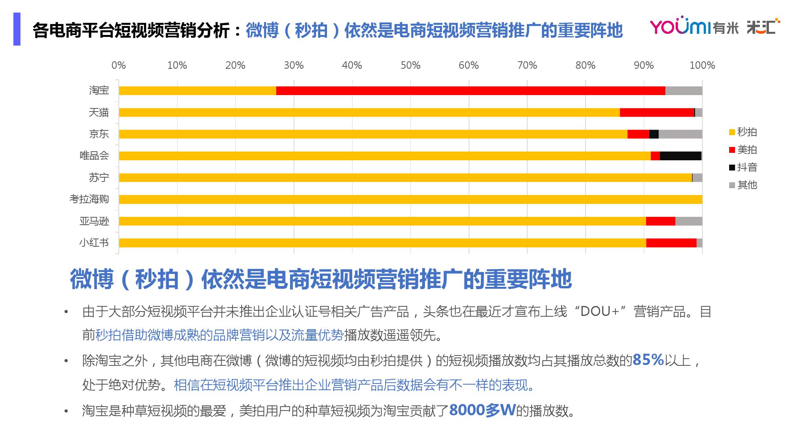Click the black 抖音 legend marker

click(x=732, y=168)
